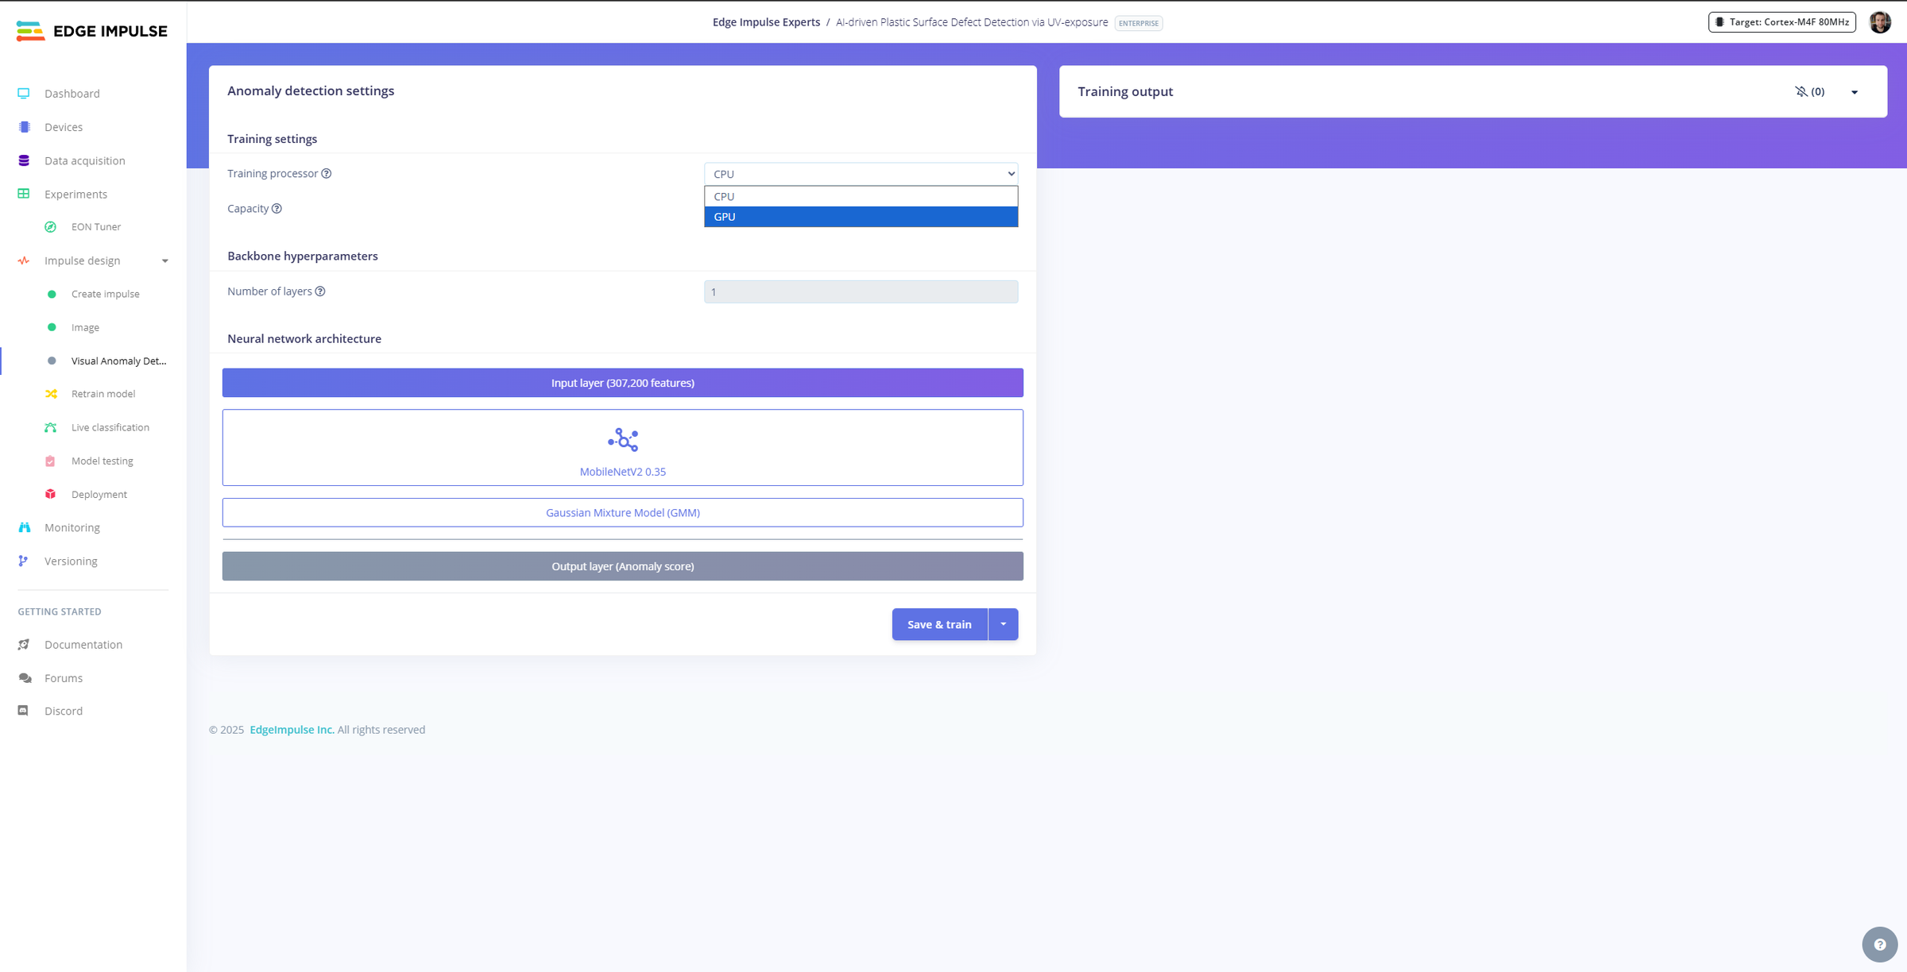Image resolution: width=1907 pixels, height=972 pixels.
Task: Click the Edge Impulse Experts breadcrumb
Action: 766,22
